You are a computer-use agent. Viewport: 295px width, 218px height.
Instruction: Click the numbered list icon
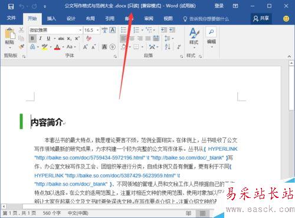(136, 30)
